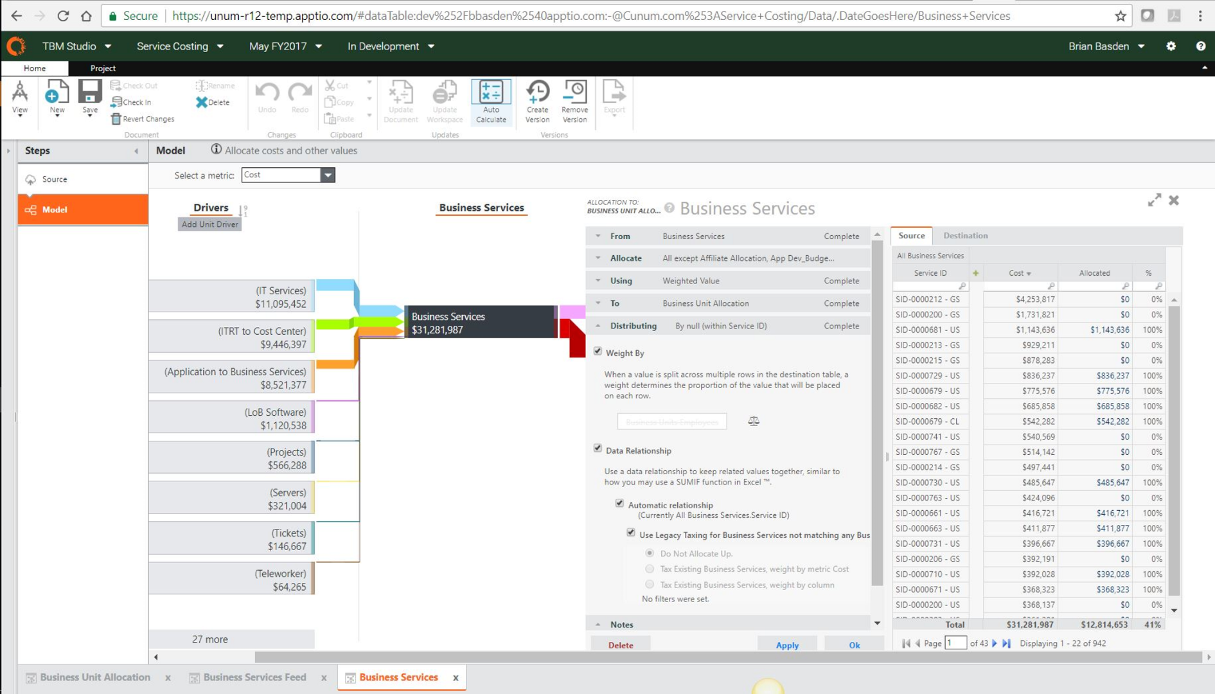Open the TBM Studio menu
The width and height of the screenshot is (1215, 694).
pos(76,46)
